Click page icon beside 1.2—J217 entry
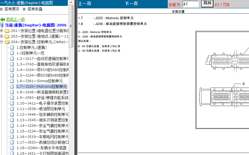Screen dimensions: 249x155 click(x=12, y=59)
